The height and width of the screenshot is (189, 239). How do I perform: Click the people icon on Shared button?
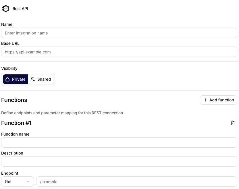[33, 79]
